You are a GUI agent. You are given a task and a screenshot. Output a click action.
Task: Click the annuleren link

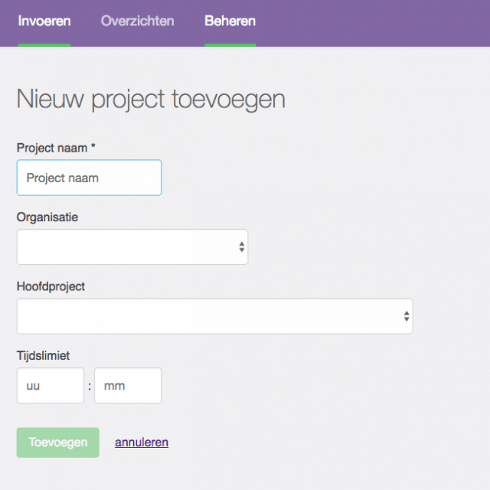[142, 443]
